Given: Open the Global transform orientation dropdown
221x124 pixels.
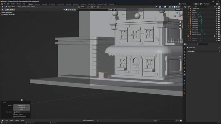Looking at the screenshot, I should (x=82, y=7).
